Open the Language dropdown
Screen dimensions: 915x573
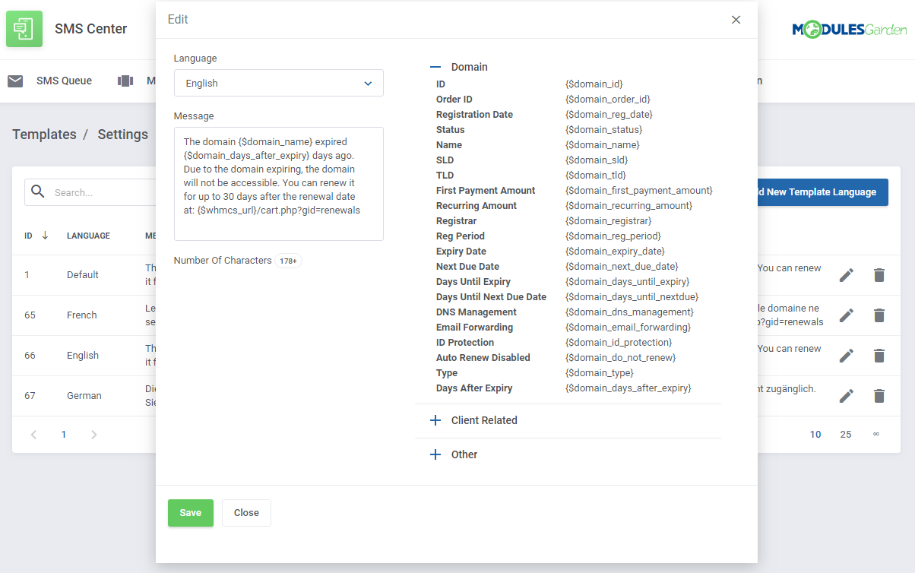[278, 84]
